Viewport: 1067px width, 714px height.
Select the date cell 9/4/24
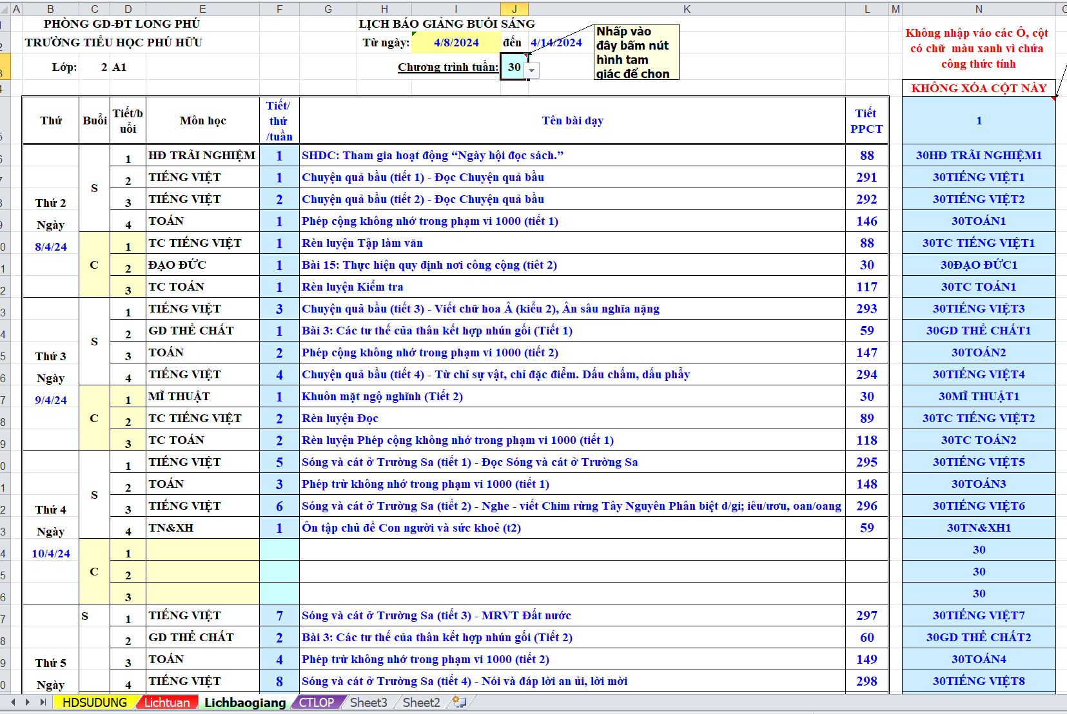click(x=51, y=400)
